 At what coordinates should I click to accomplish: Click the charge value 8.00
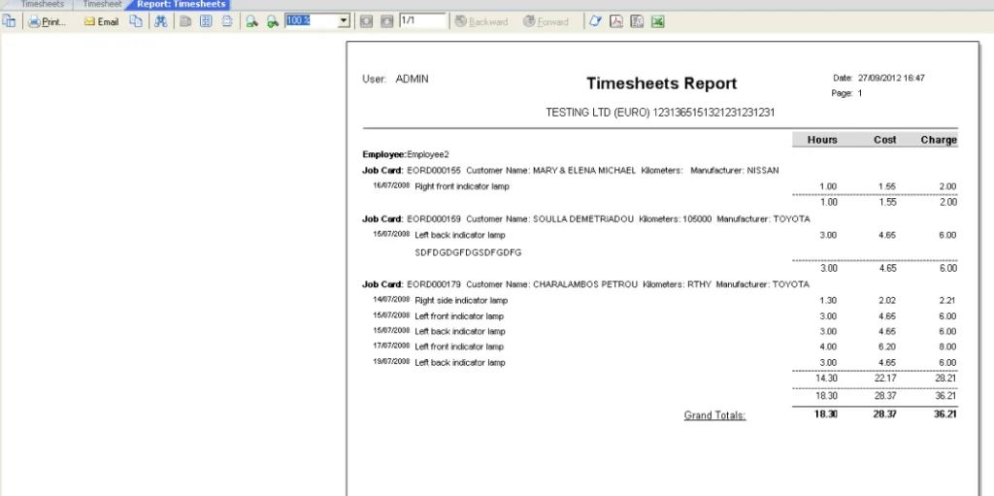click(x=947, y=347)
